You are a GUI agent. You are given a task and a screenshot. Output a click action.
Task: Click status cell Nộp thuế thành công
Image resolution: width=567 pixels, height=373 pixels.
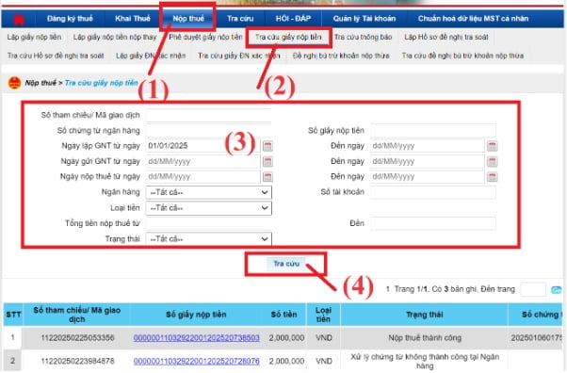425,338
